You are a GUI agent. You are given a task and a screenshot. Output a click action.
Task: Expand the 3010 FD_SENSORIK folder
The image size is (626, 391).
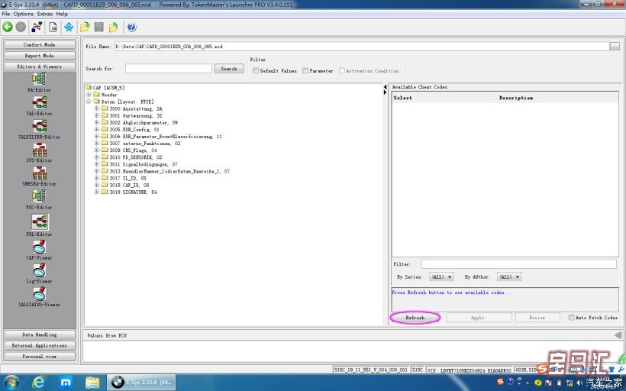pos(97,157)
